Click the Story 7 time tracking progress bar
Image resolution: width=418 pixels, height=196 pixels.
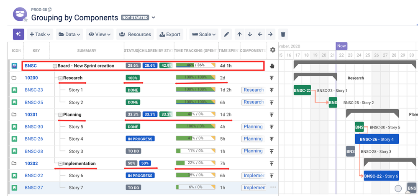(195, 187)
